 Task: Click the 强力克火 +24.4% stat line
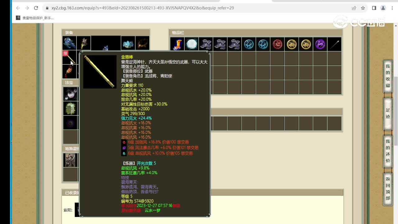tap(136, 118)
